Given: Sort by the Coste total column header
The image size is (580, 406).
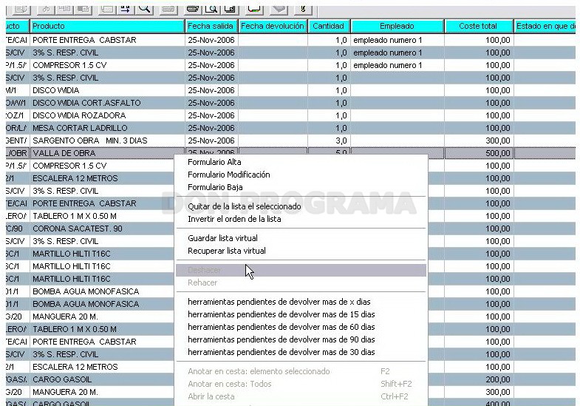Looking at the screenshot, I should pyautogui.click(x=479, y=27).
